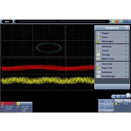
Task: Click the Aufnahme record icon
Action: click(x=99, y=72)
